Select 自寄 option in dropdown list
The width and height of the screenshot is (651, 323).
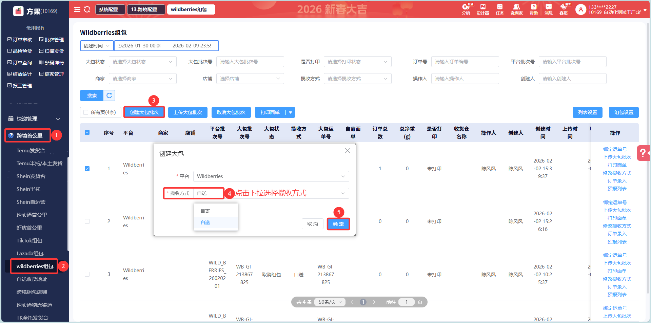[205, 211]
